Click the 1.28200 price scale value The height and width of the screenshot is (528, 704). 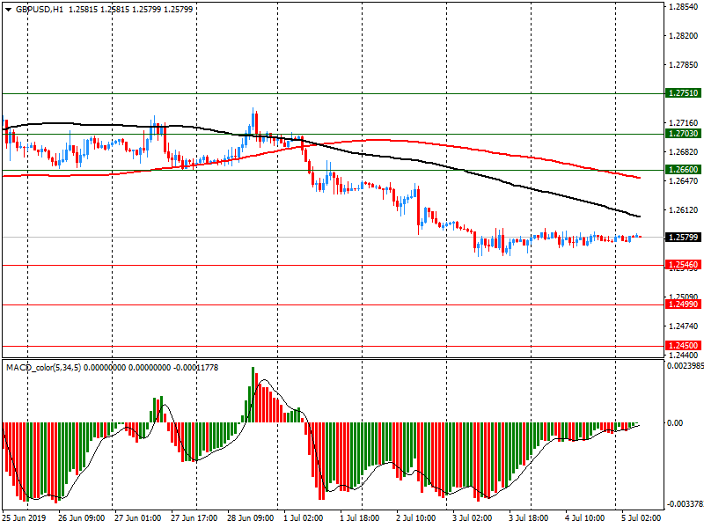pyautogui.click(x=684, y=36)
